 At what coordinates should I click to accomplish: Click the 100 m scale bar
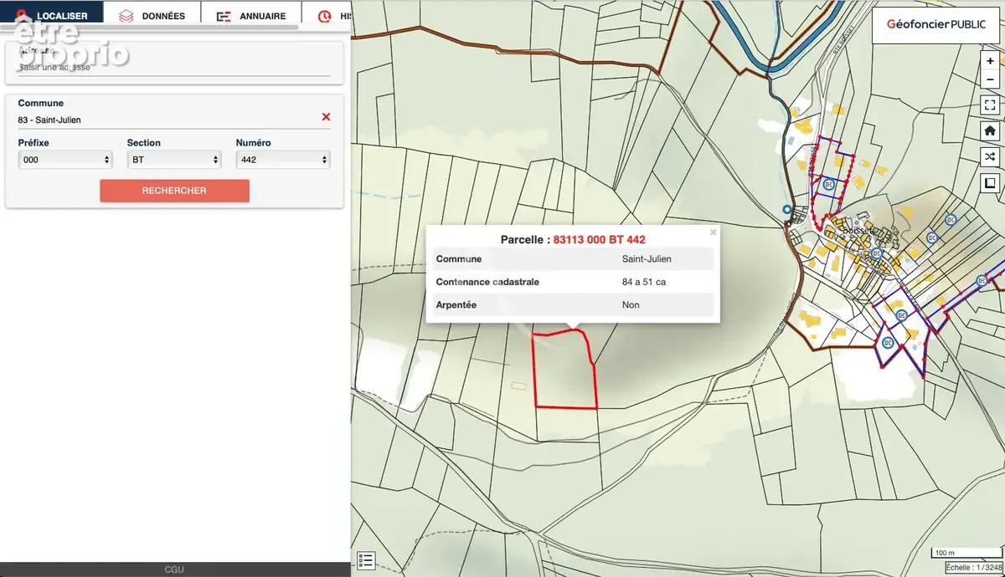click(x=965, y=553)
